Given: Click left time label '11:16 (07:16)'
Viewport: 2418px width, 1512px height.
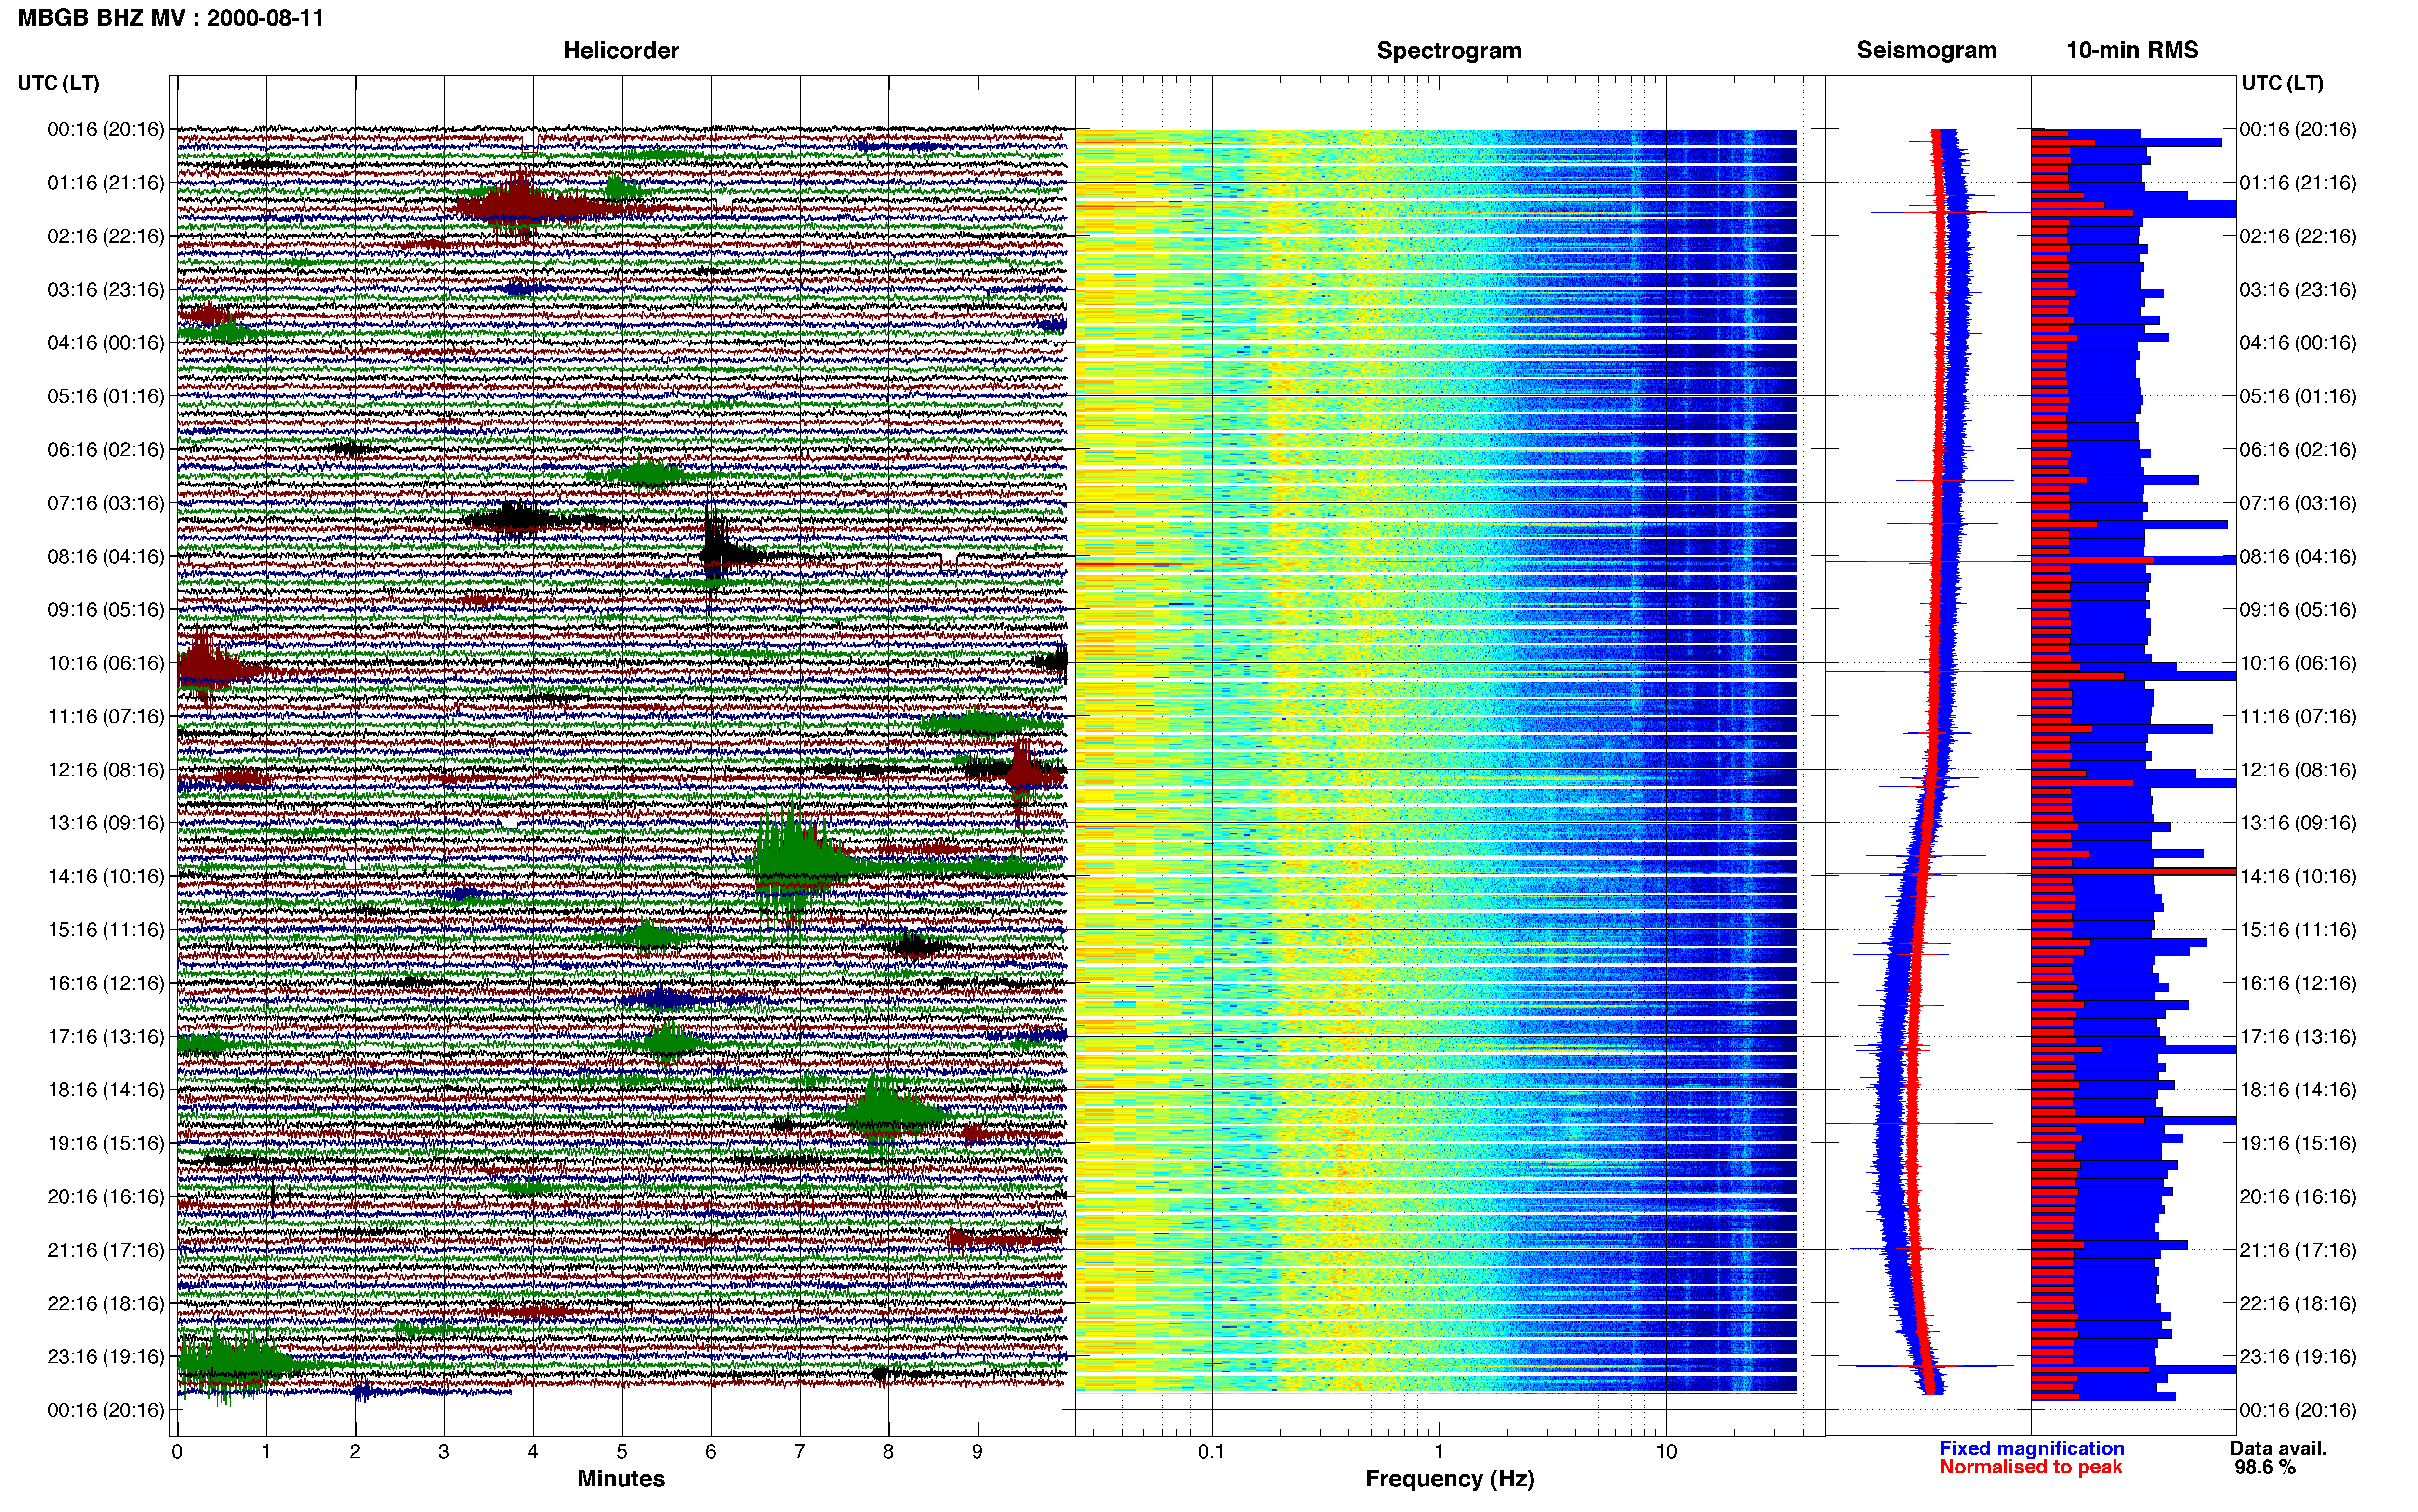Looking at the screenshot, I should pos(106,716).
